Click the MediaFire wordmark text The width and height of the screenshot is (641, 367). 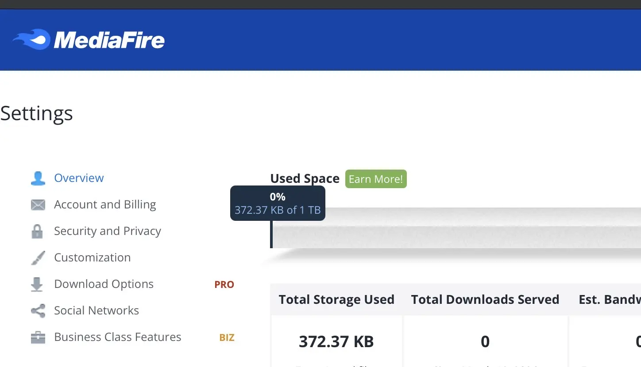109,40
